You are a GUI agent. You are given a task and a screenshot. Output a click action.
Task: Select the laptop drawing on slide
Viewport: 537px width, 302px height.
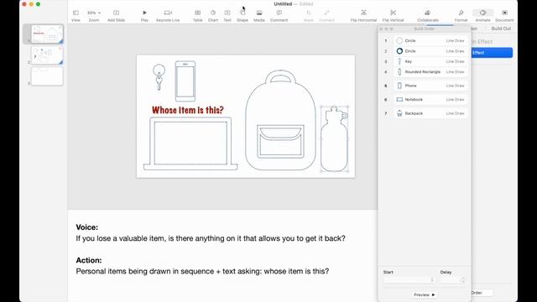click(x=190, y=143)
